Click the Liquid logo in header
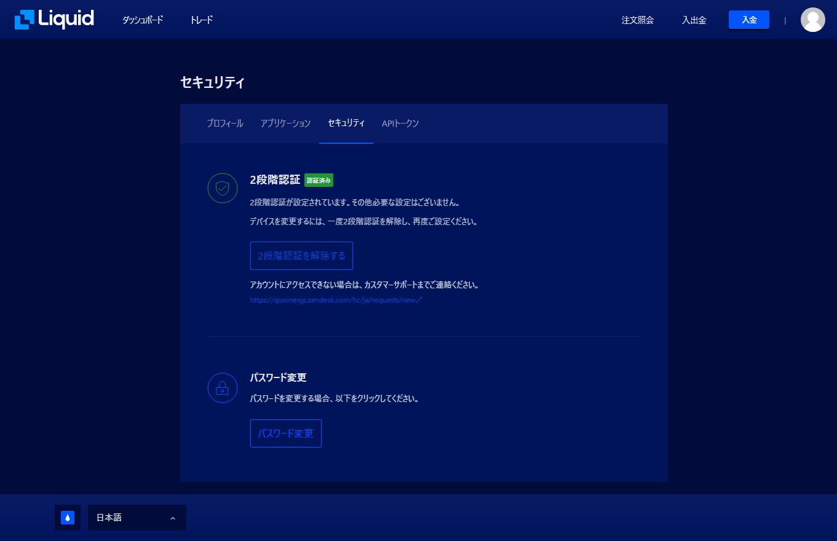837x541 pixels. click(54, 20)
